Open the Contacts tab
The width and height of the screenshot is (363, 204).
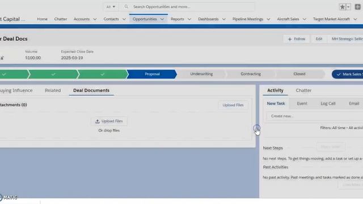(x=111, y=19)
